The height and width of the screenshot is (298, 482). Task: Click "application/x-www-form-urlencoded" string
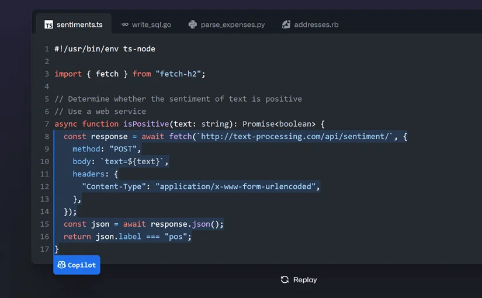[235, 186]
